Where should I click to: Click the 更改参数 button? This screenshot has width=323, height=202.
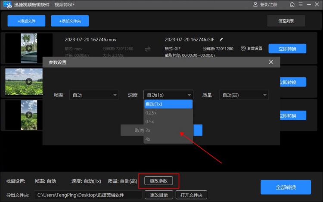(158, 181)
